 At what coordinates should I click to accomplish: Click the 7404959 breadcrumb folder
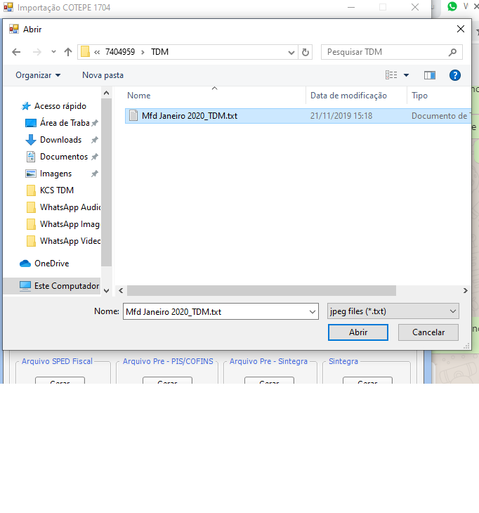pyautogui.click(x=120, y=52)
